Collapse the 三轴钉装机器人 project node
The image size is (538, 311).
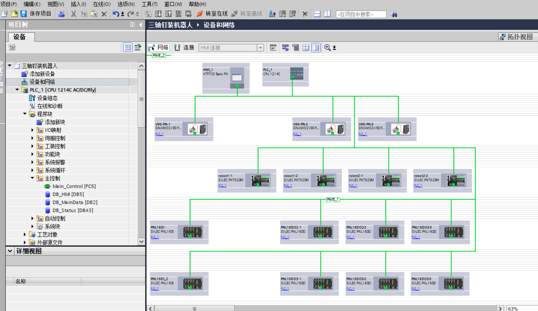(10, 66)
